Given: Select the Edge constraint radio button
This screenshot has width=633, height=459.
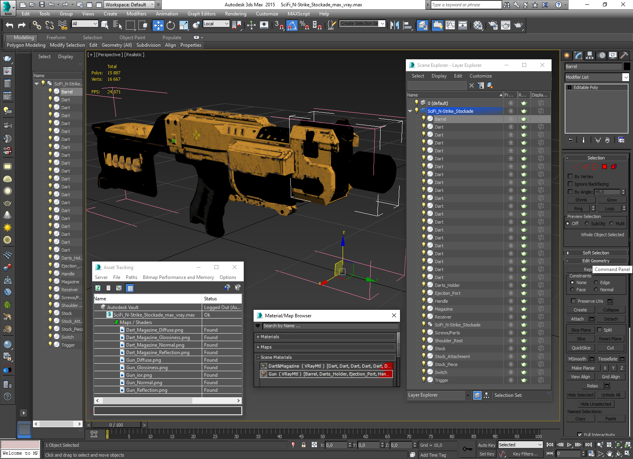Looking at the screenshot, I should pos(596,283).
